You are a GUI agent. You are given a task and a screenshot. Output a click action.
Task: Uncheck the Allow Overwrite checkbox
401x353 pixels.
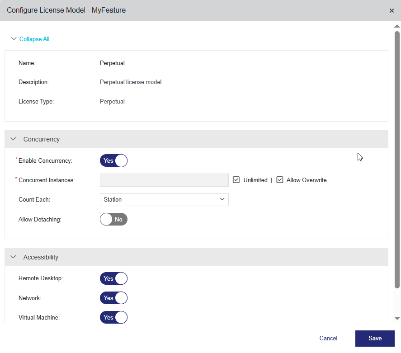(x=280, y=180)
